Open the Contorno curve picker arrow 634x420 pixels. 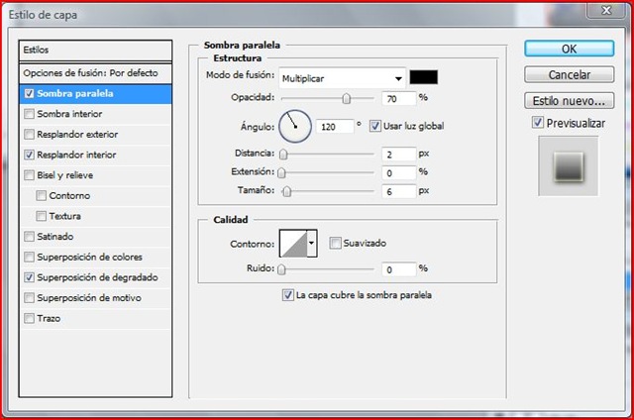312,244
